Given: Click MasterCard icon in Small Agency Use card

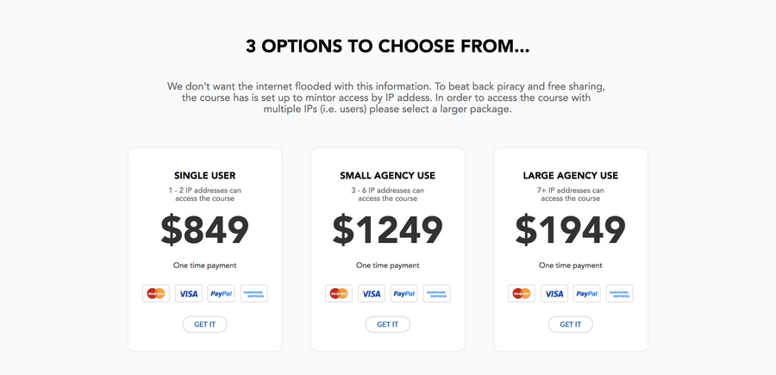Looking at the screenshot, I should click(x=339, y=293).
